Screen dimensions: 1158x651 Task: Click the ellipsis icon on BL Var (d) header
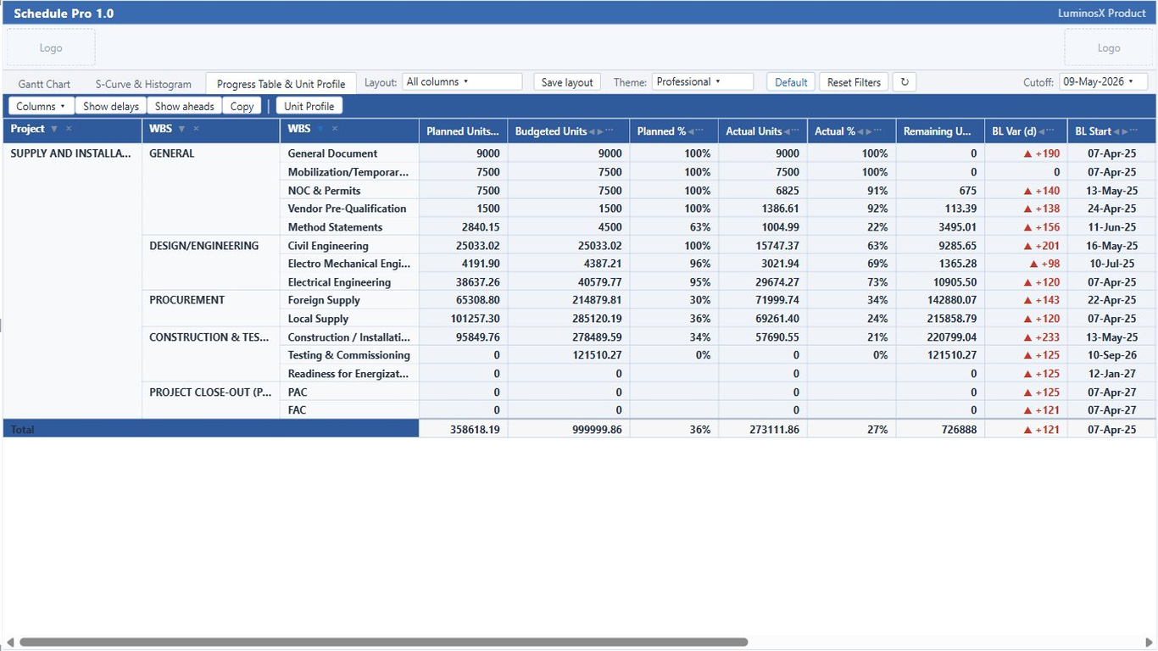click(1050, 131)
